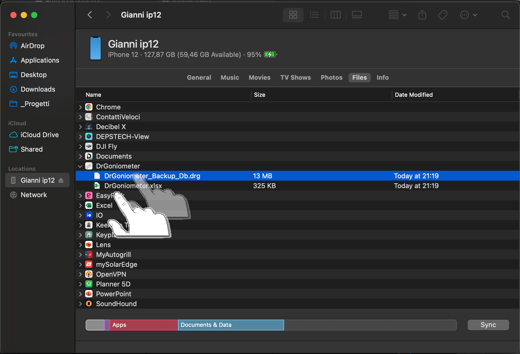Open the Group By dropdown

(398, 15)
